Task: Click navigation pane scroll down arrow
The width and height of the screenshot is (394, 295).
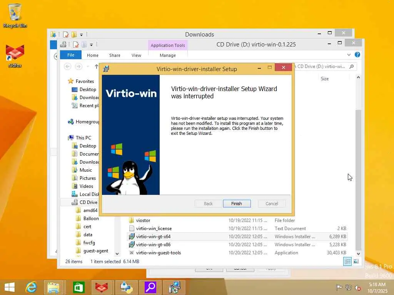Action: point(117,254)
